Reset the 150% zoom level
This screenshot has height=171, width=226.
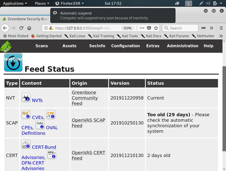coord(127,28)
